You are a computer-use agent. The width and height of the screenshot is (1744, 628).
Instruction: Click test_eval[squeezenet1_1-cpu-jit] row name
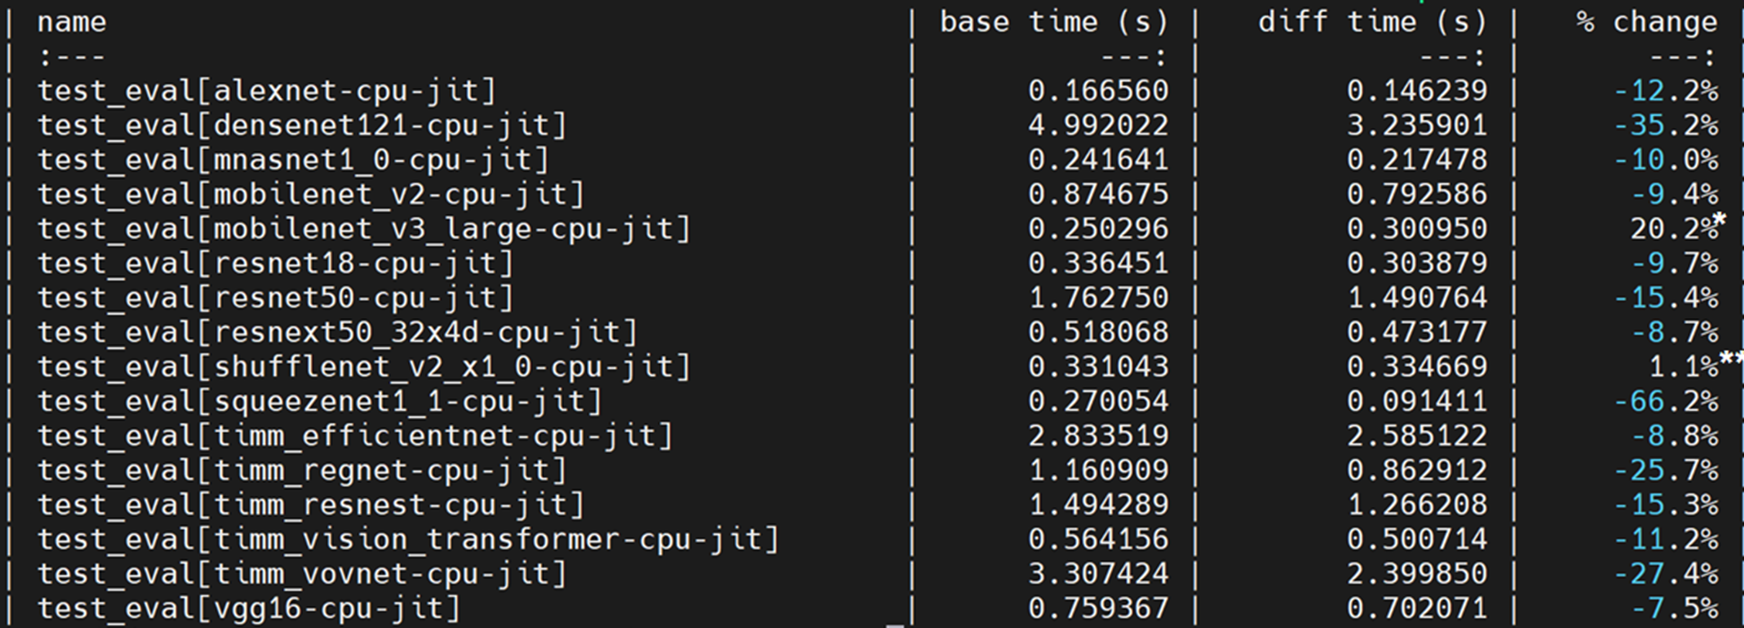[x=320, y=402]
